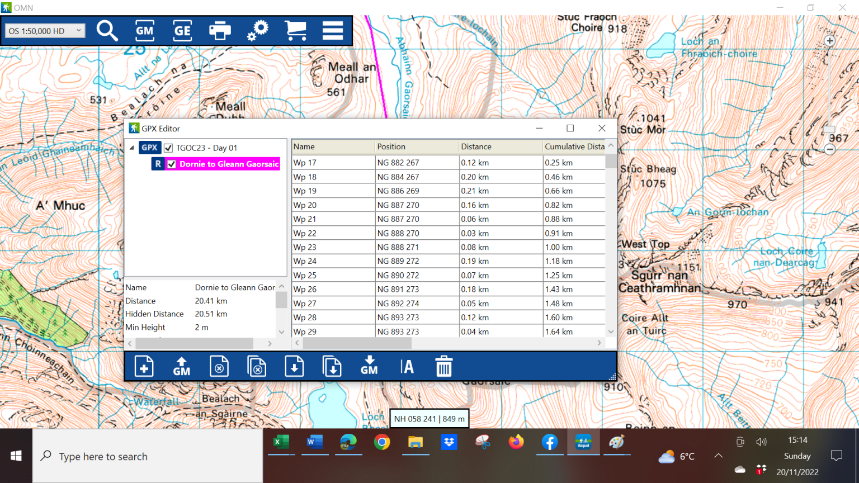Collapse the GPX tree node
The width and height of the screenshot is (859, 483).
point(131,148)
